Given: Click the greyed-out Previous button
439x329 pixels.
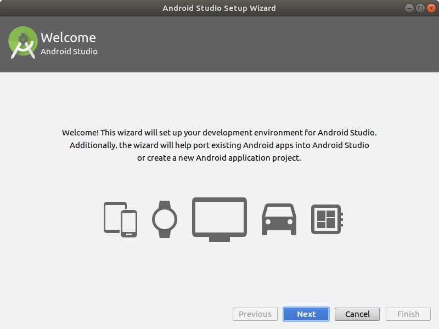Looking at the screenshot, I should (255, 314).
